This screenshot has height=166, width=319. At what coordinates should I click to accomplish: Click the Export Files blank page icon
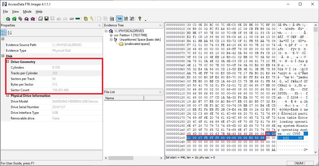click(x=99, y=19)
